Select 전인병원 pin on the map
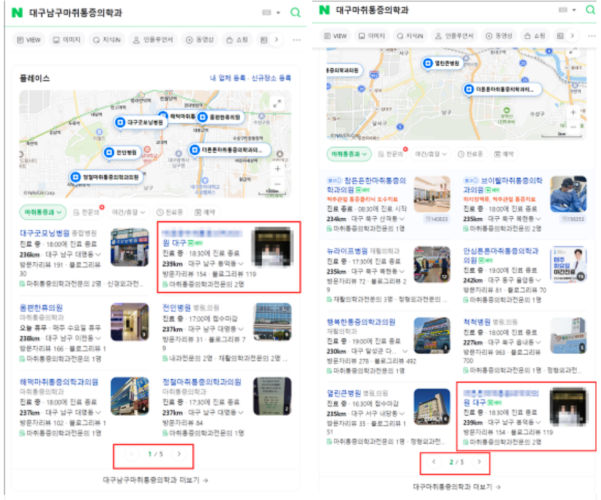This screenshot has height=500, width=601. click(123, 153)
